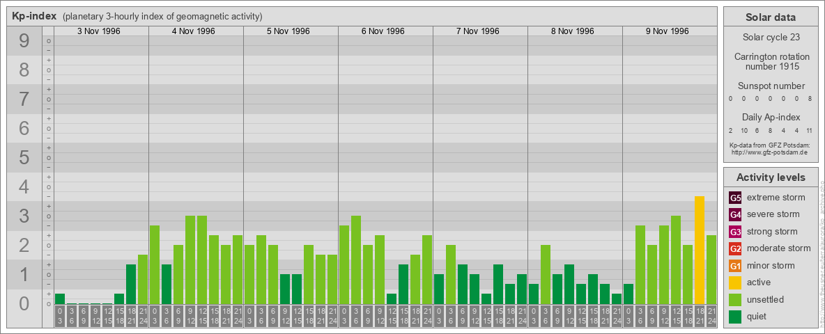Click the G1 minor storm badge
825x334 pixels.
tap(735, 265)
